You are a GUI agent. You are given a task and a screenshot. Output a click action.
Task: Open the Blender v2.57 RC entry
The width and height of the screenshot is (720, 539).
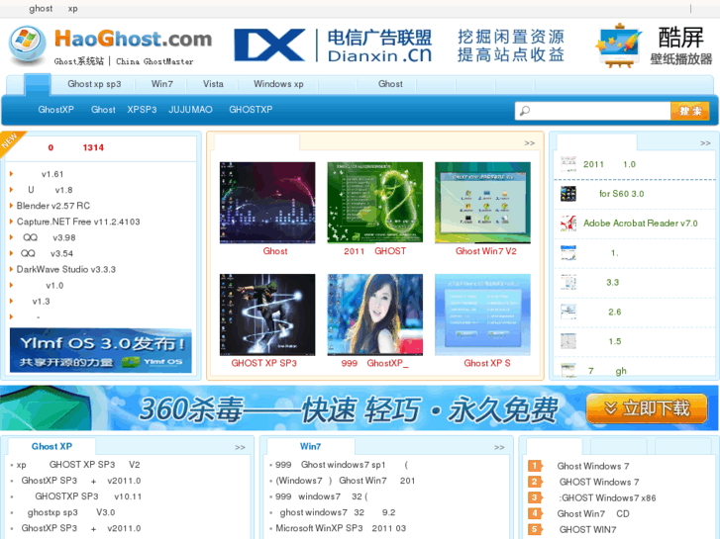point(53,206)
